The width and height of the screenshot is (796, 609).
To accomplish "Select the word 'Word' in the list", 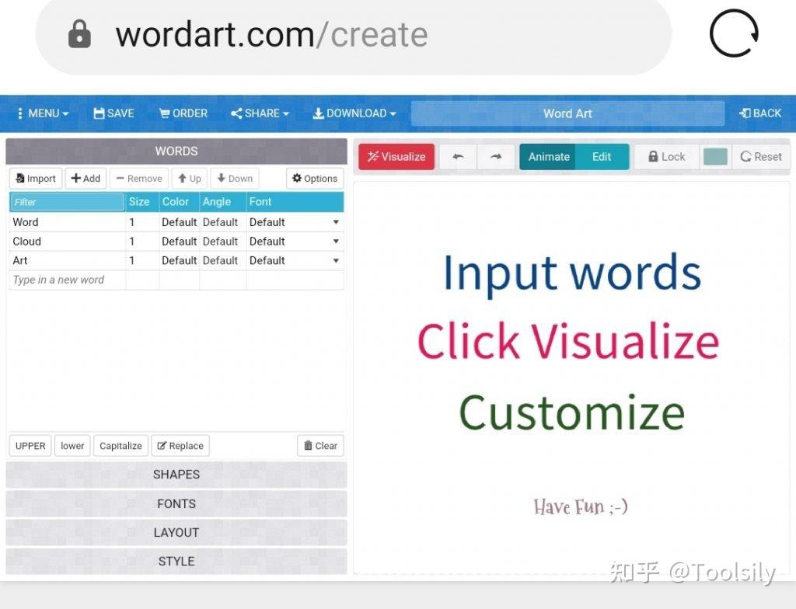I will (26, 222).
